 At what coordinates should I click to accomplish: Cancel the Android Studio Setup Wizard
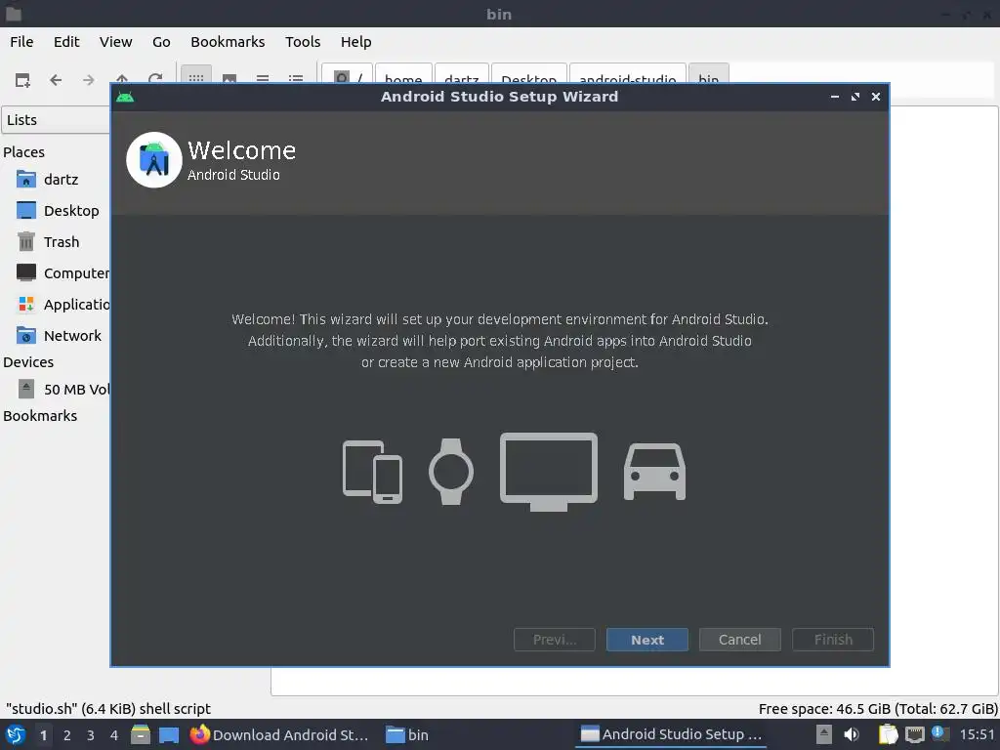(740, 640)
